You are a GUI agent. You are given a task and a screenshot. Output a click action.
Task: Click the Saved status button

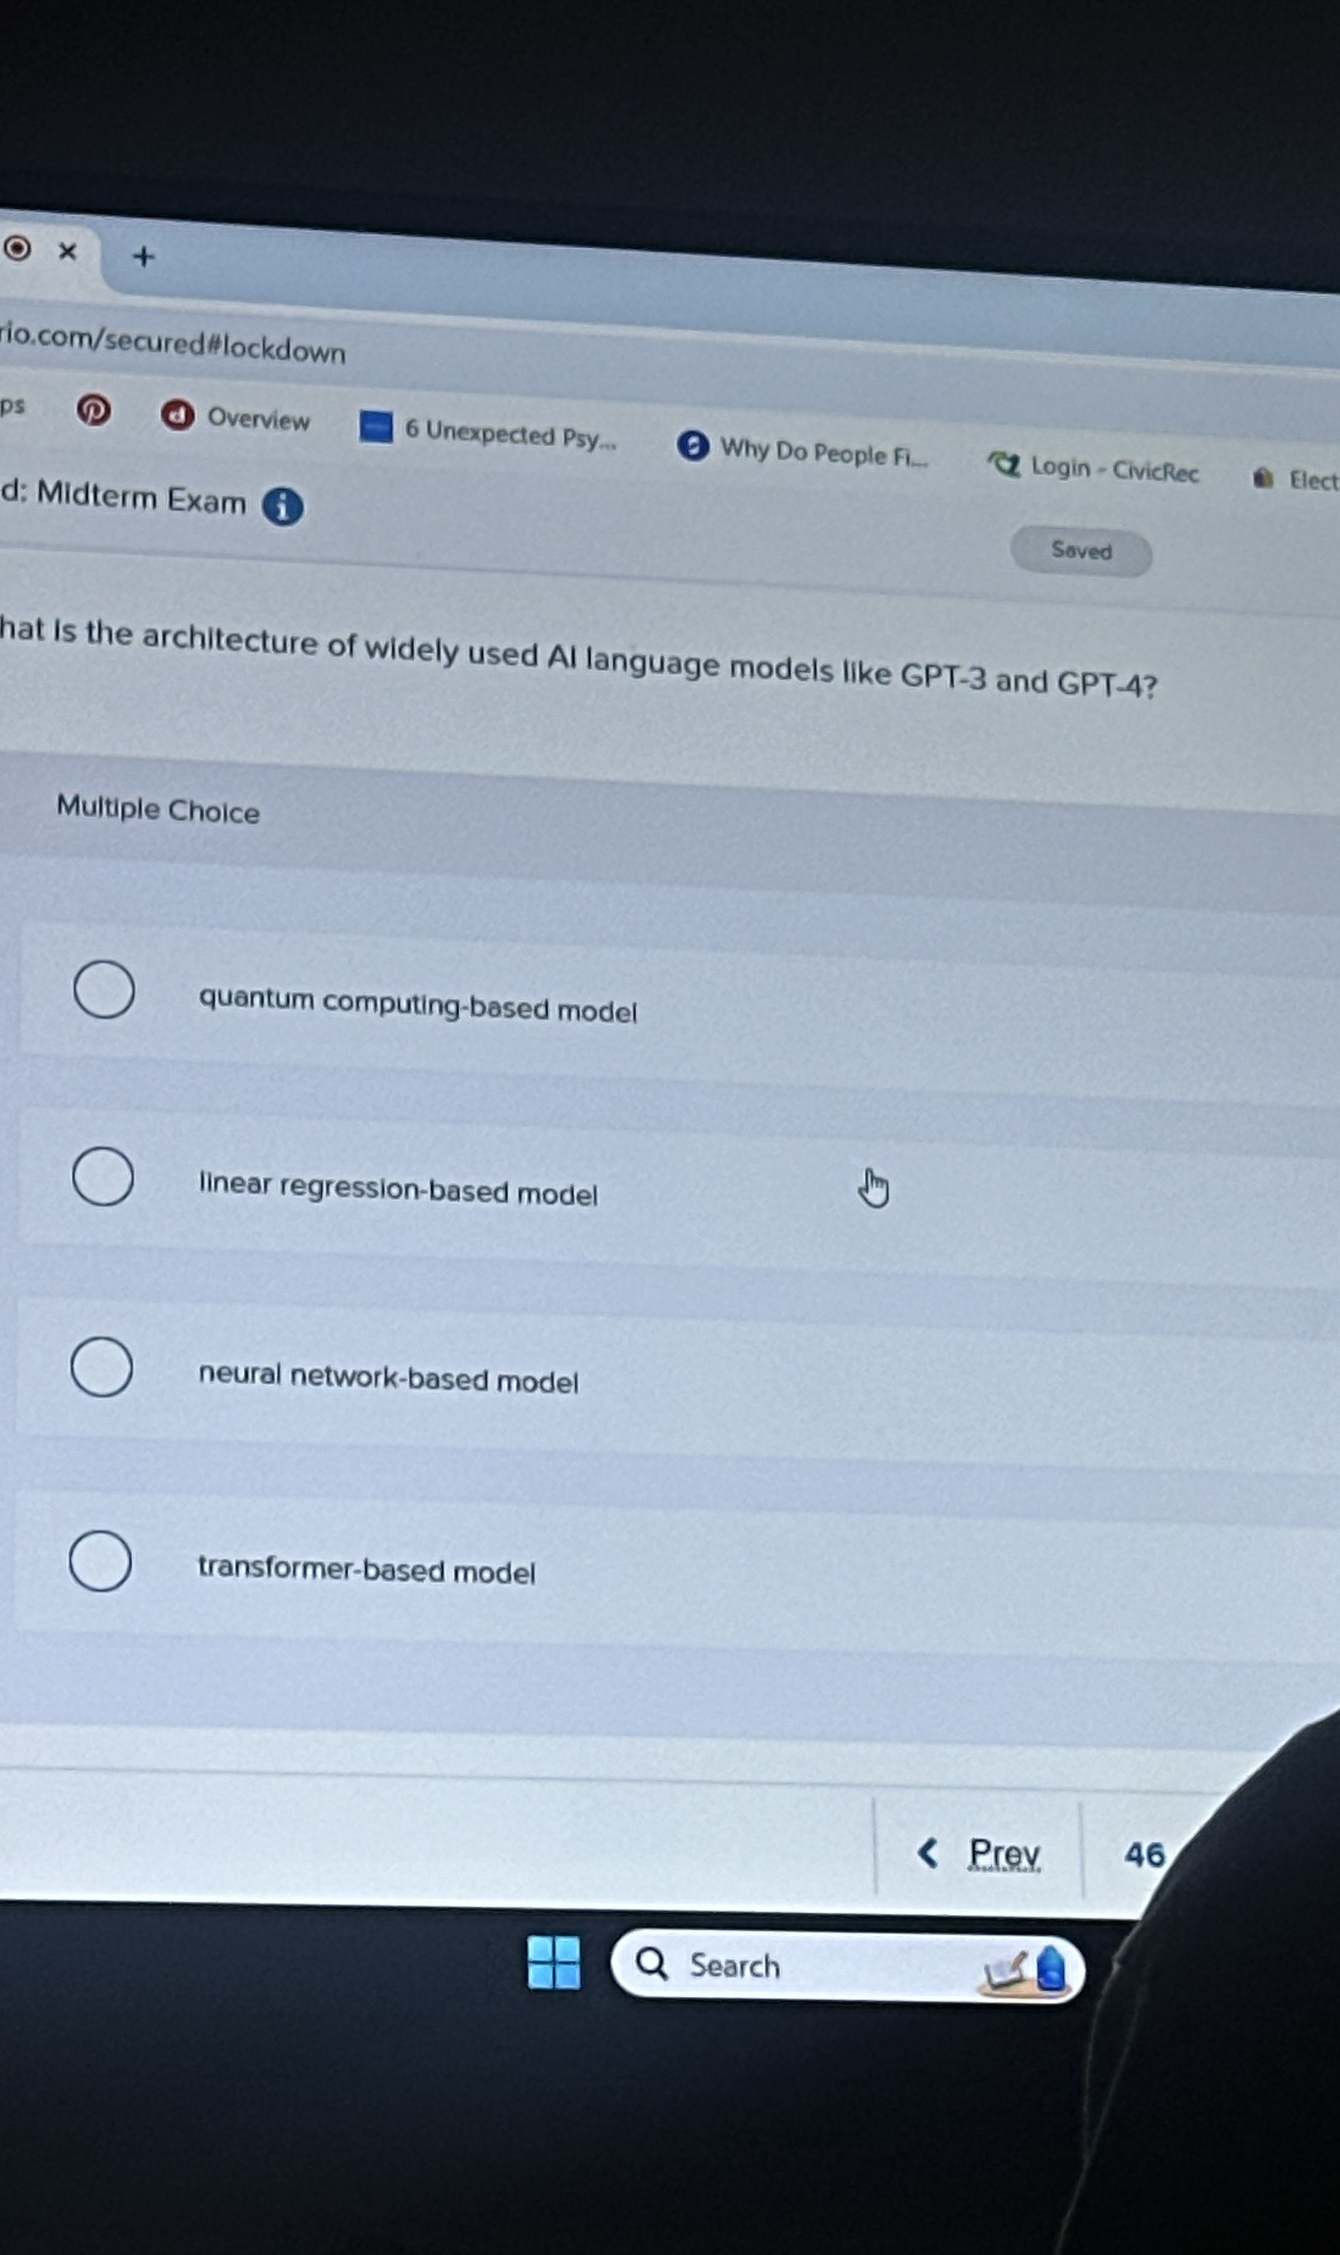(x=1081, y=551)
